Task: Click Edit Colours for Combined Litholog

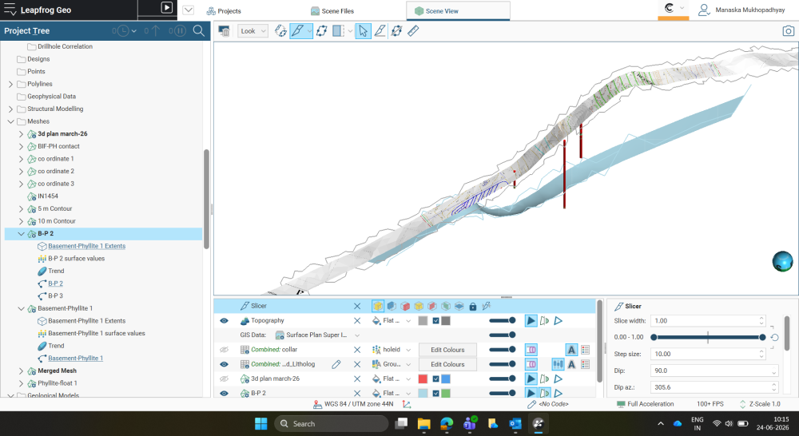Action: click(447, 364)
